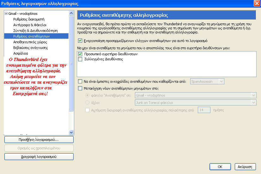
Task: Open the Junk on Τοπικοί φάκελοι dropdown
Action: [196, 103]
